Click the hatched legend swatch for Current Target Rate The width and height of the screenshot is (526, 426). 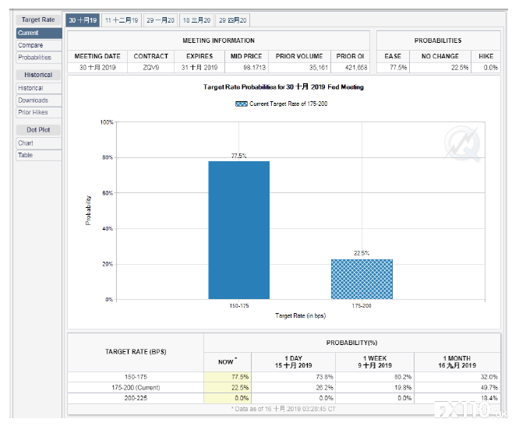pos(242,104)
